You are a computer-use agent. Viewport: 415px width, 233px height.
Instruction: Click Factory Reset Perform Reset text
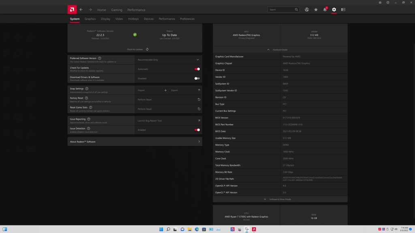[x=145, y=100]
